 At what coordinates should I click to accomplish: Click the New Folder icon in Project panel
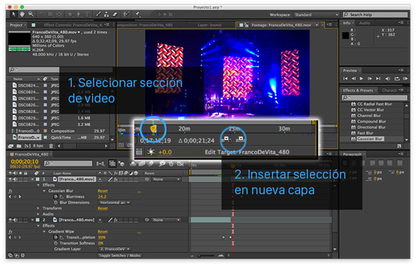click(19, 146)
